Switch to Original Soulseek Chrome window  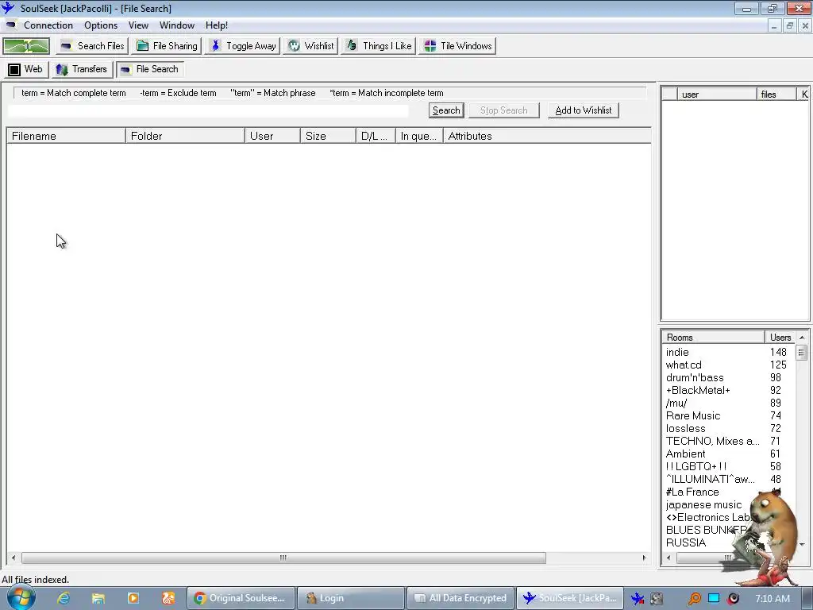coord(241,598)
